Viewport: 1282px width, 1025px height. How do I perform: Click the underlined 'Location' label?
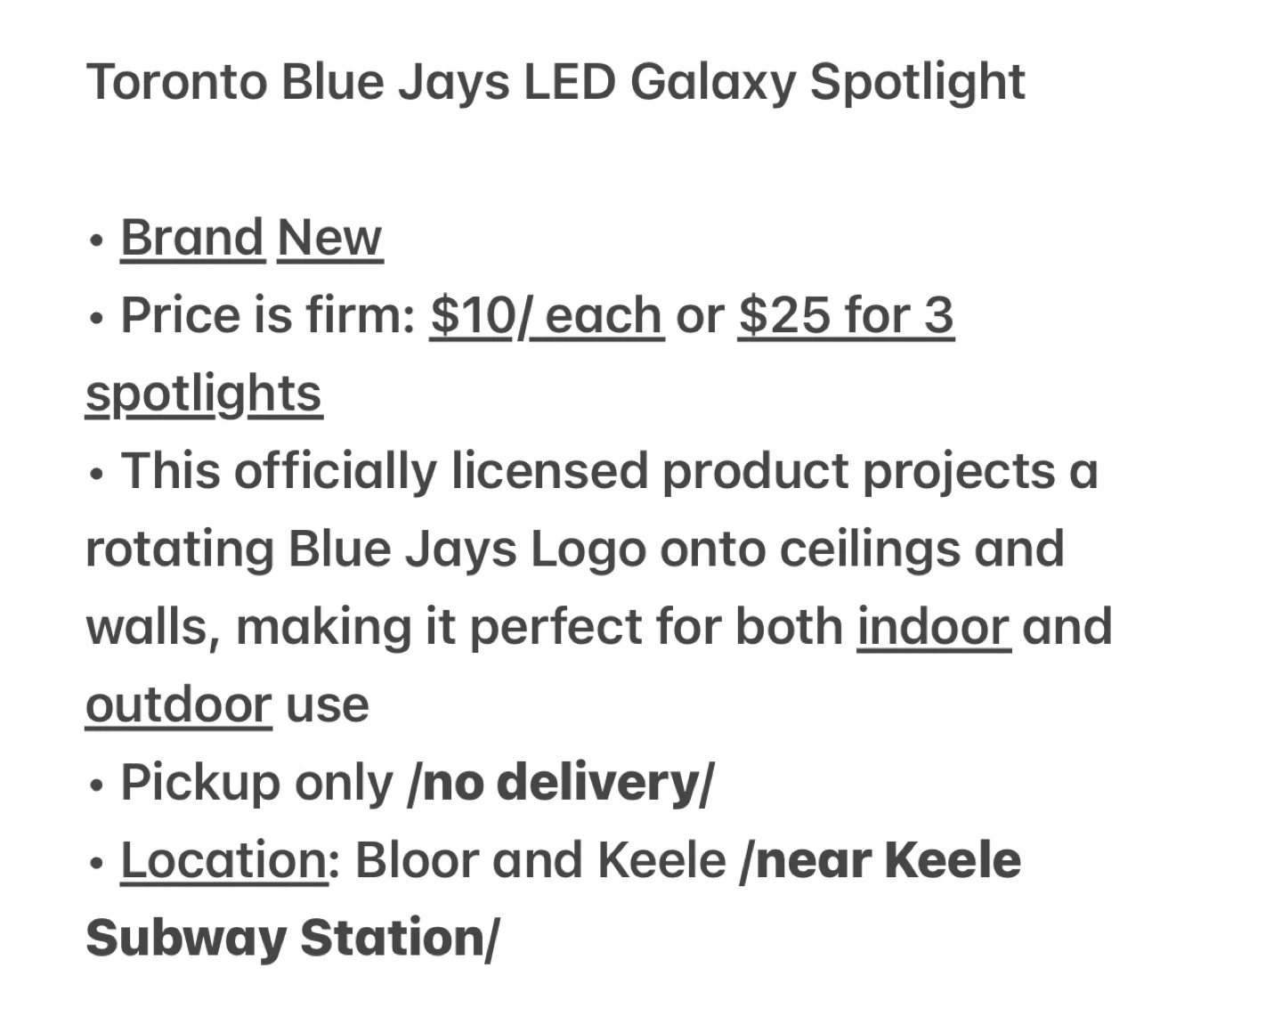pos(224,860)
